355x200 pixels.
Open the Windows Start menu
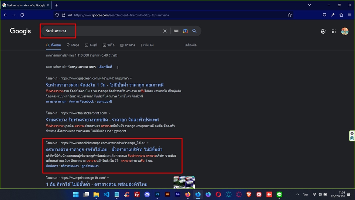tap(76, 194)
